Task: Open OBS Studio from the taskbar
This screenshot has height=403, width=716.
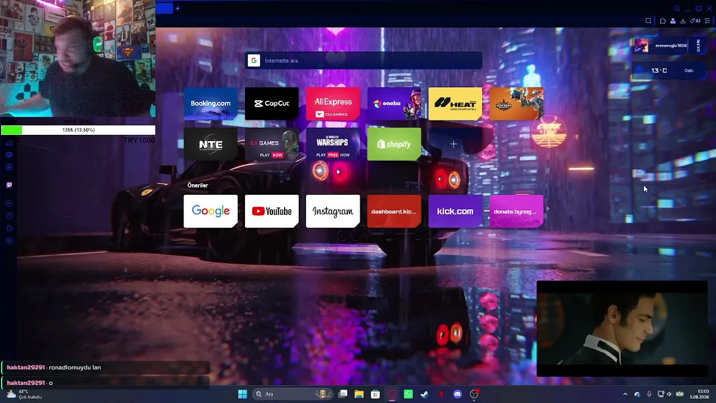Action: point(474,394)
